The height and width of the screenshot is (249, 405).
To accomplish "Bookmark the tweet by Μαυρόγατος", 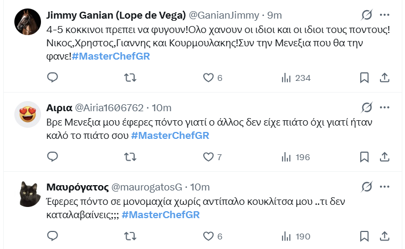I will (x=364, y=236).
